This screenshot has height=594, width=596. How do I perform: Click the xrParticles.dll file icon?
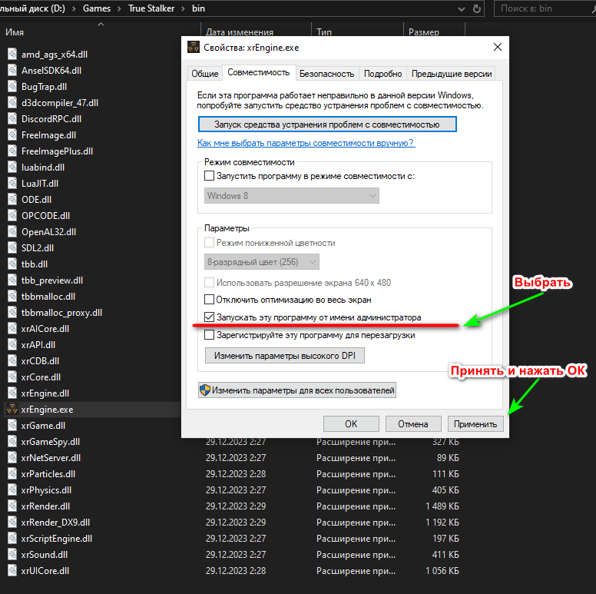tap(12, 474)
